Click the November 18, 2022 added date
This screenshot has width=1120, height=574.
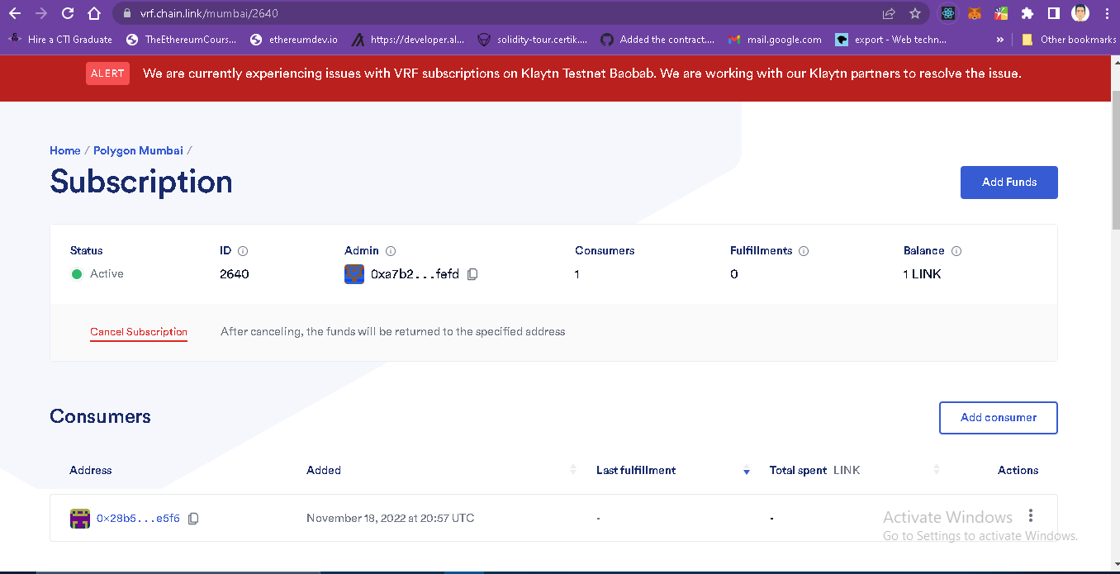(390, 519)
